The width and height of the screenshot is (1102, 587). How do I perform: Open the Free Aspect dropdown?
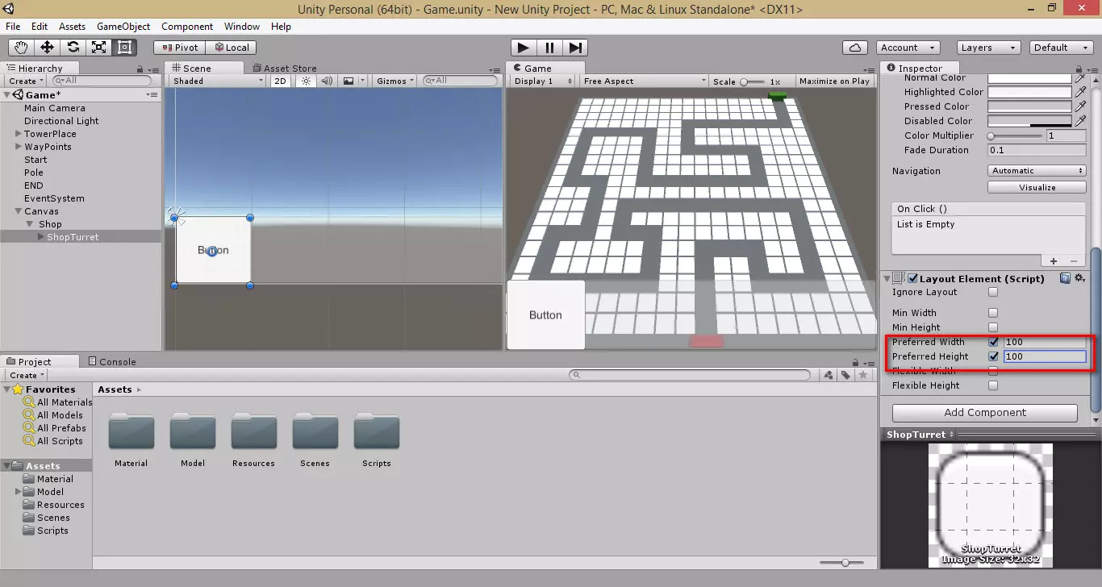pos(644,81)
